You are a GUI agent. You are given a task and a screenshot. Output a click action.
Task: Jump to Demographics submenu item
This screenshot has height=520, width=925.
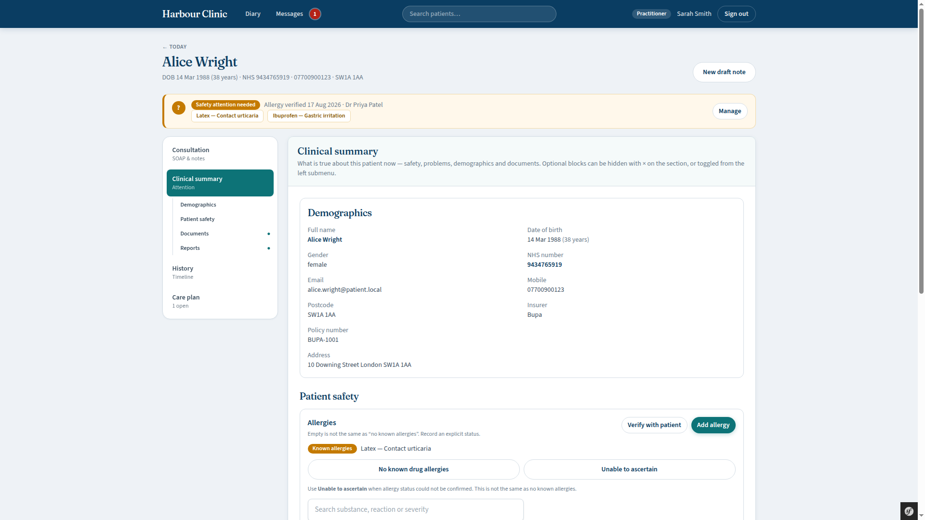tap(198, 205)
